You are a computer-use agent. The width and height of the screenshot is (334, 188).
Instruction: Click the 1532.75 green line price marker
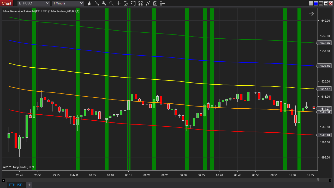click(324, 43)
